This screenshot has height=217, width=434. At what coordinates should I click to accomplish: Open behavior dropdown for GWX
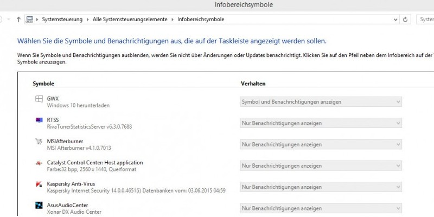click(x=321, y=102)
